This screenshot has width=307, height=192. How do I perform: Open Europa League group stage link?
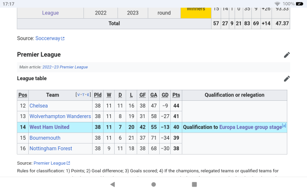coord(250,127)
